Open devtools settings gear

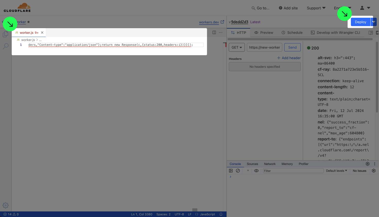(x=368, y=164)
